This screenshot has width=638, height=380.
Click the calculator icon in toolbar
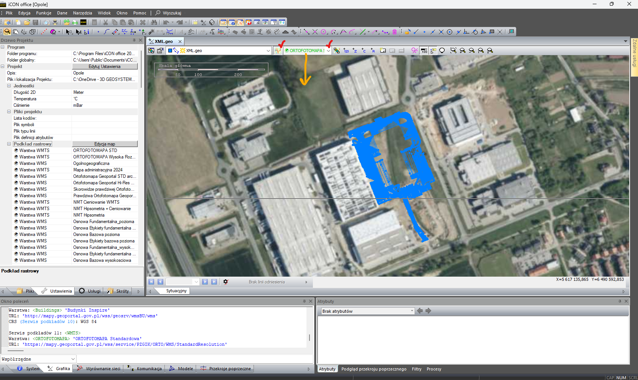pos(94,22)
